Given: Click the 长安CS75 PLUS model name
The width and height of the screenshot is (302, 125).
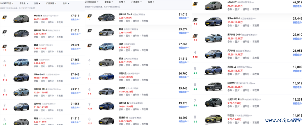Looking at the screenshot, I should pos(236,100).
